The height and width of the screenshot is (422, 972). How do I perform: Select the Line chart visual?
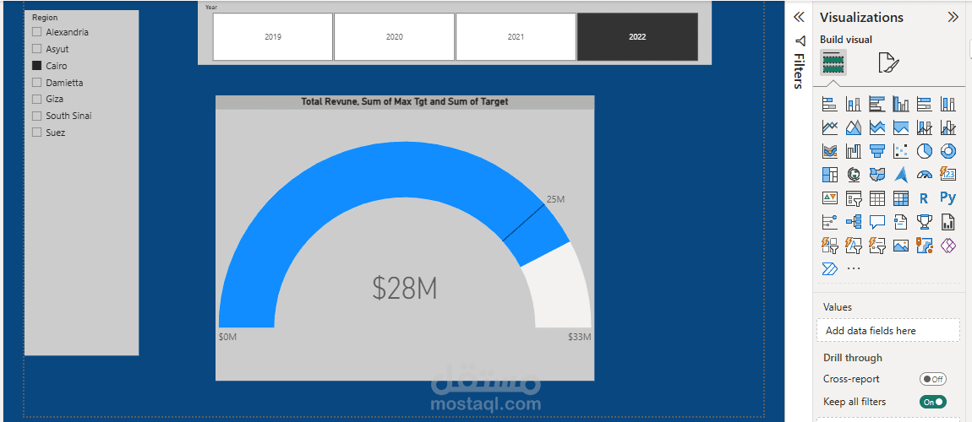coord(830,127)
